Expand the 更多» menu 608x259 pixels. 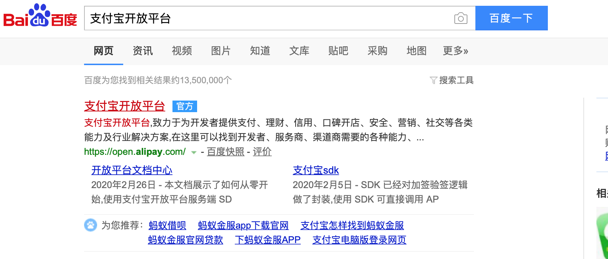point(455,51)
